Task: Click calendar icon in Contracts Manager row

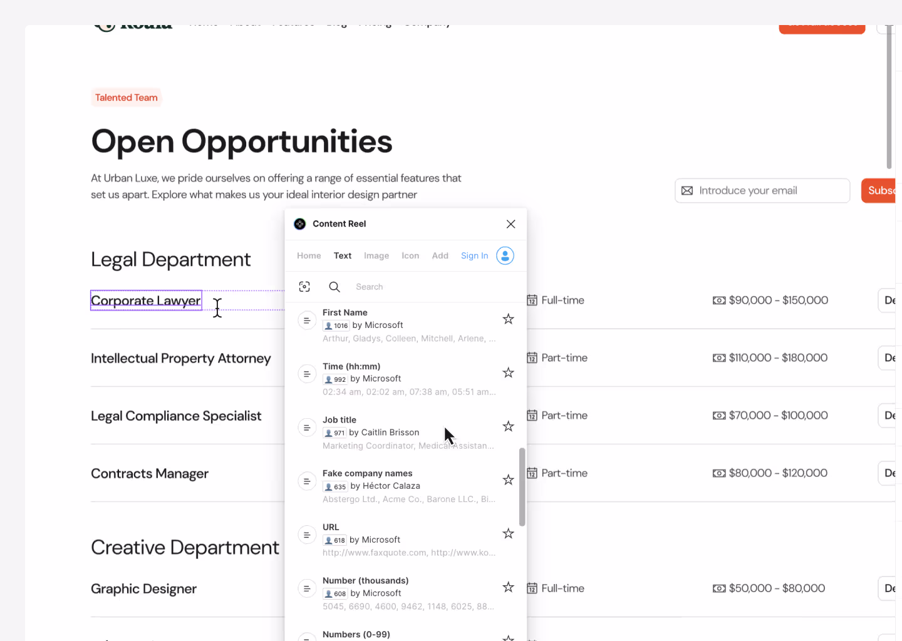Action: pyautogui.click(x=532, y=473)
